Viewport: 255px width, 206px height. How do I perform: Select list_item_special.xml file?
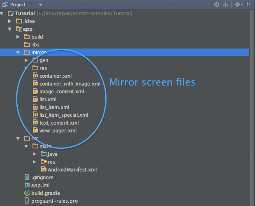(x=63, y=115)
